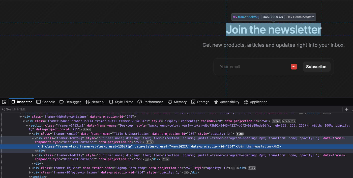
Task: Expand ellipsis of framer-1ddzfly div
Action: (147, 159)
